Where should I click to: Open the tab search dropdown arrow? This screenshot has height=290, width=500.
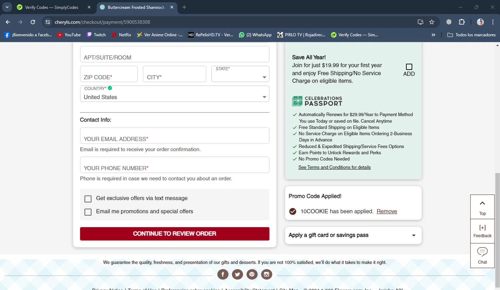point(7,7)
